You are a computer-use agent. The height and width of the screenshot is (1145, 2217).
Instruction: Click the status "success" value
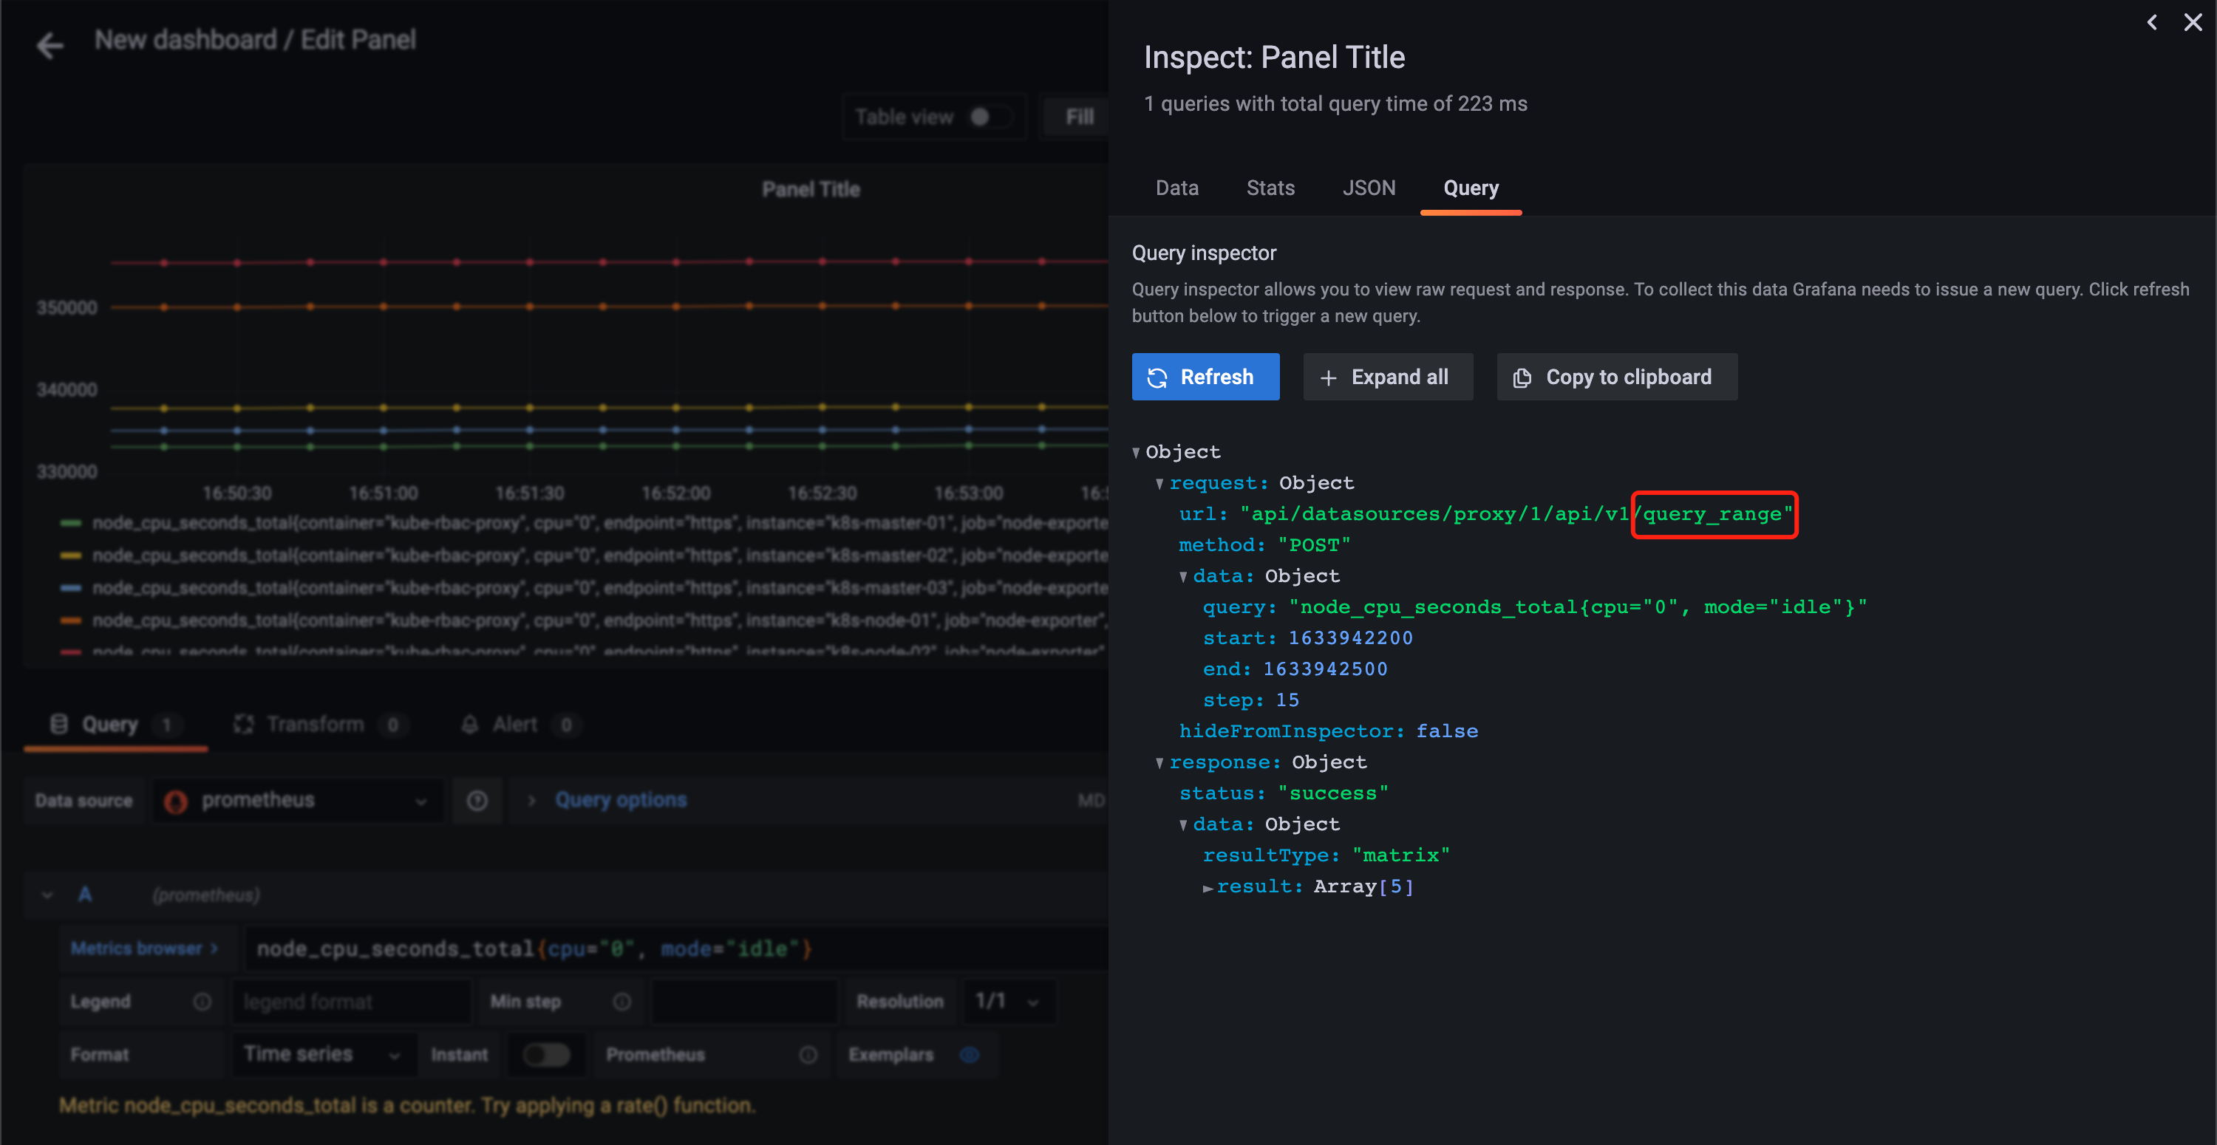1332,793
